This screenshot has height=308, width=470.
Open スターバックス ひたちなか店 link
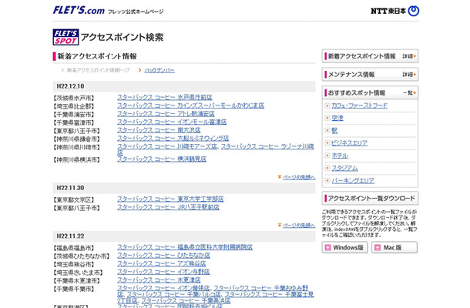[163, 256]
